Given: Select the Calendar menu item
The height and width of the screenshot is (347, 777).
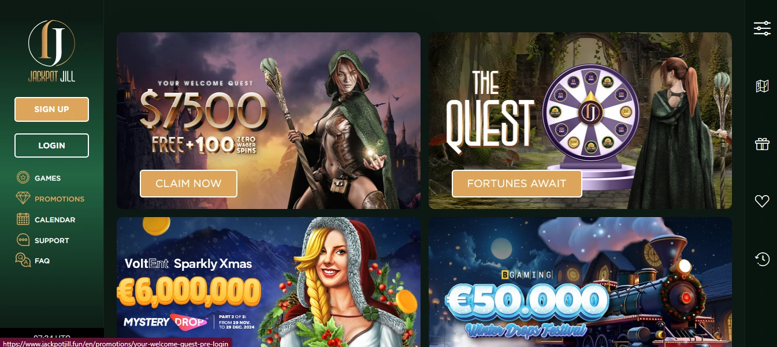Looking at the screenshot, I should coord(55,220).
